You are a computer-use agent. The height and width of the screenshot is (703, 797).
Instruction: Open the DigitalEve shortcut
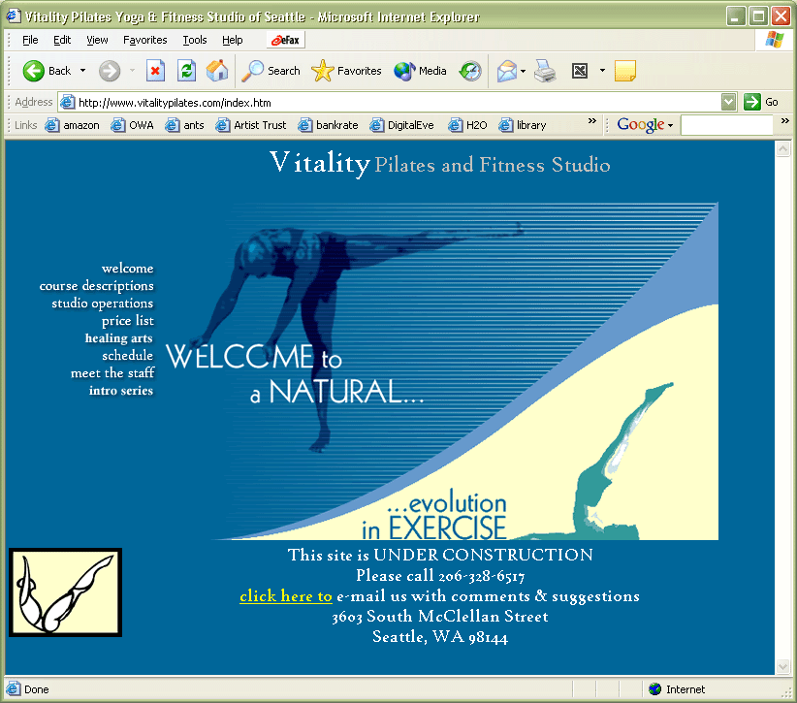click(401, 125)
